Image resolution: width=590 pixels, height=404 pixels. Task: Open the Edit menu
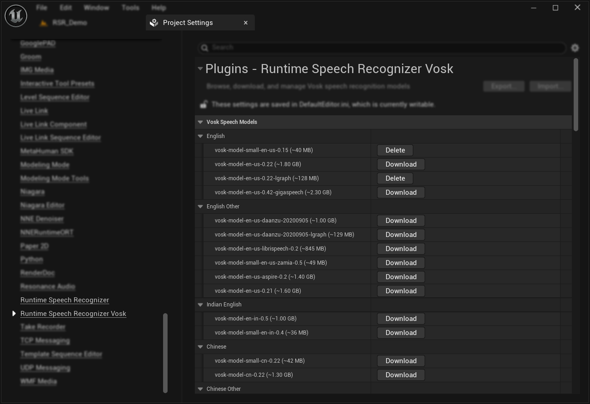pyautogui.click(x=66, y=8)
